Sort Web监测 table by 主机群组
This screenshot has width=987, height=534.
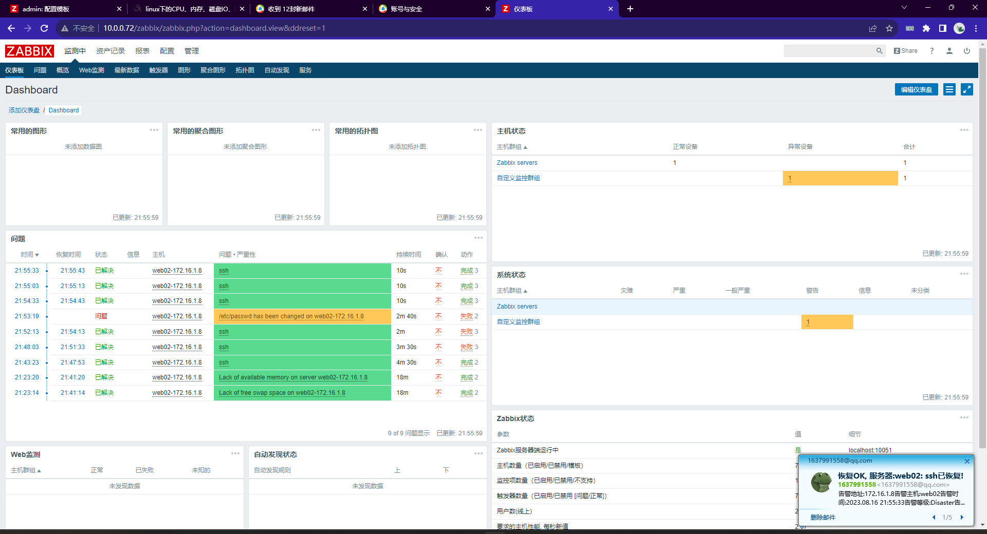point(26,470)
